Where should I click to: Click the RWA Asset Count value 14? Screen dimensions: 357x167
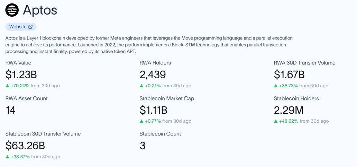pyautogui.click(x=11, y=110)
